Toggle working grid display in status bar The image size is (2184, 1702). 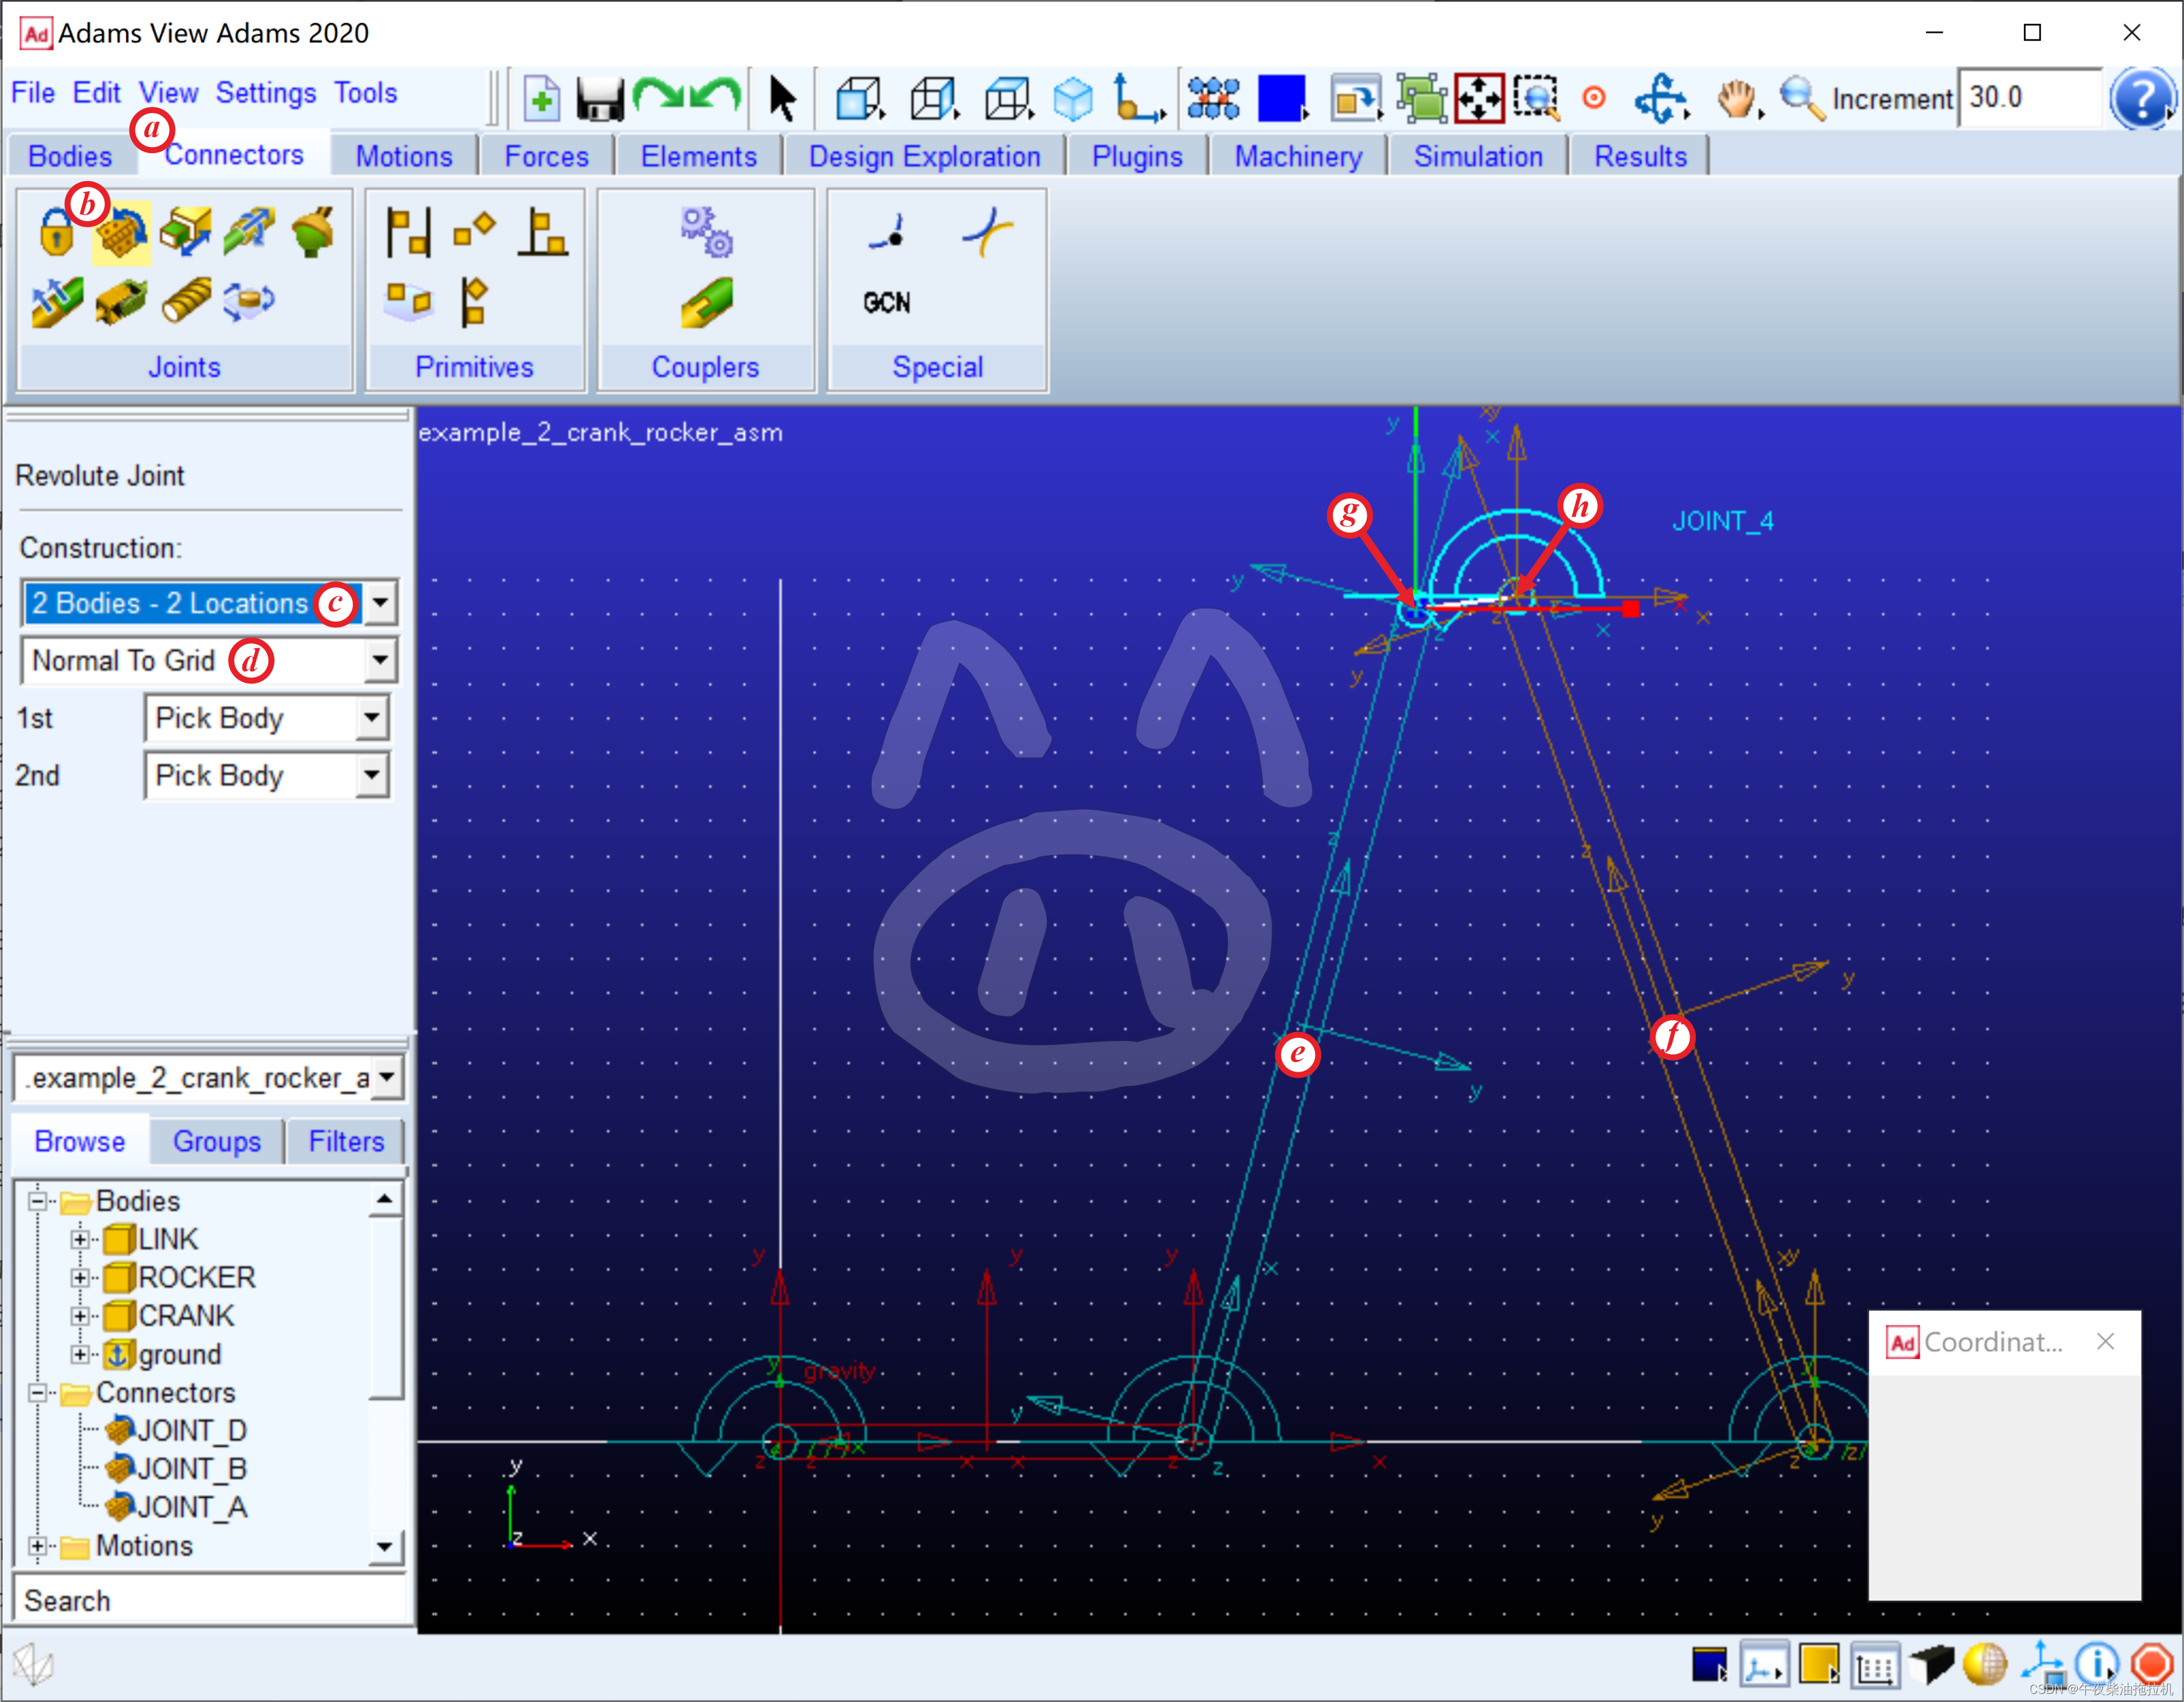(1874, 1665)
